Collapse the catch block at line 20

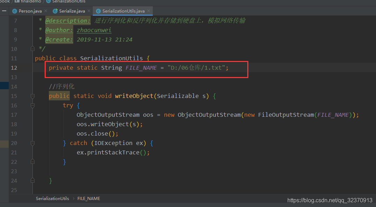tap(33, 143)
